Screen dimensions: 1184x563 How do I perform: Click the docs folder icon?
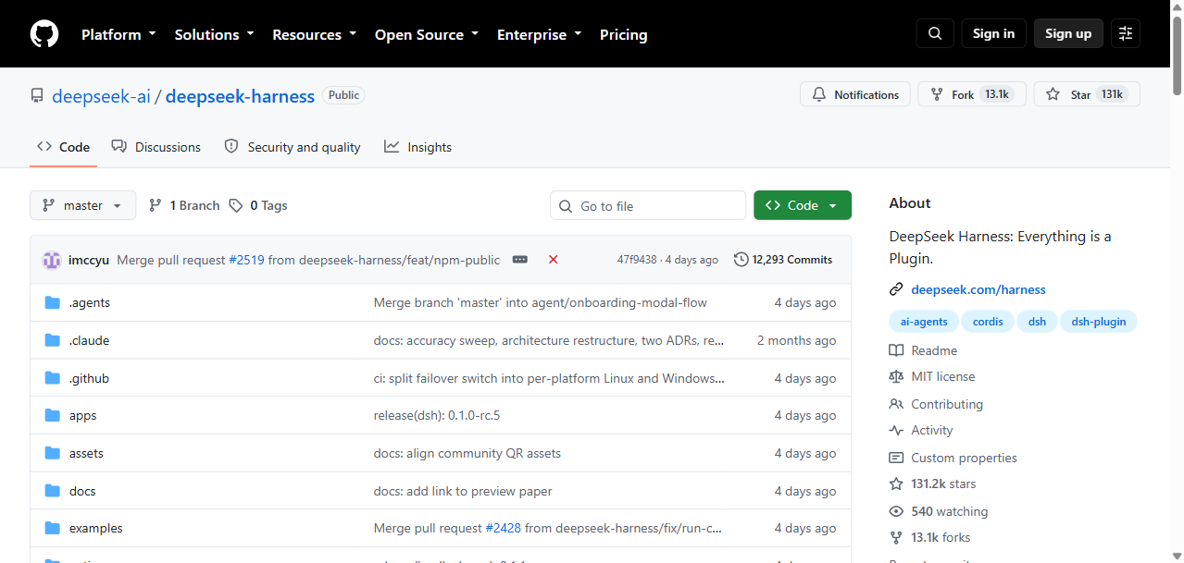coord(53,492)
